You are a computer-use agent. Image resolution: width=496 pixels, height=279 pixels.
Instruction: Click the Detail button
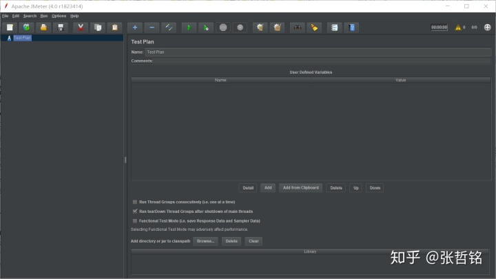tap(248, 188)
